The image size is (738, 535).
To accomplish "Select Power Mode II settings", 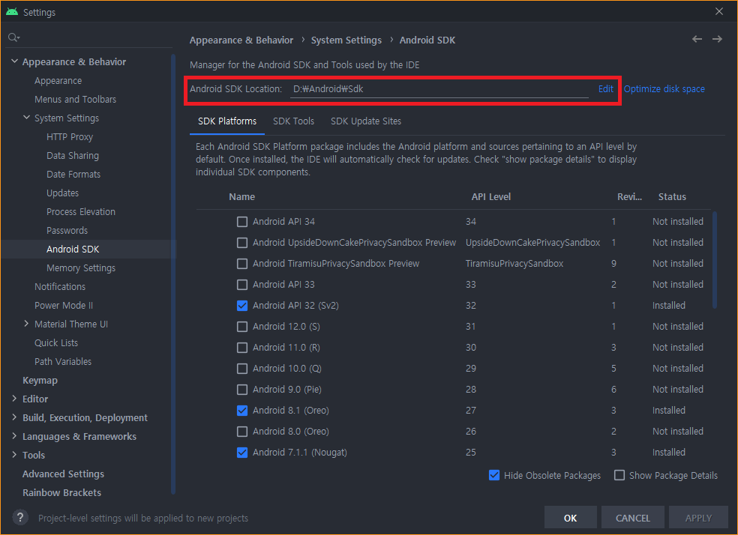I will pos(64,306).
